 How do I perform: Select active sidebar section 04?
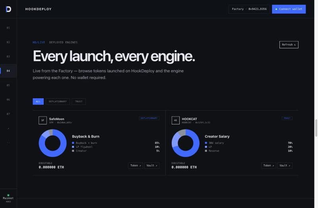[x=8, y=71]
